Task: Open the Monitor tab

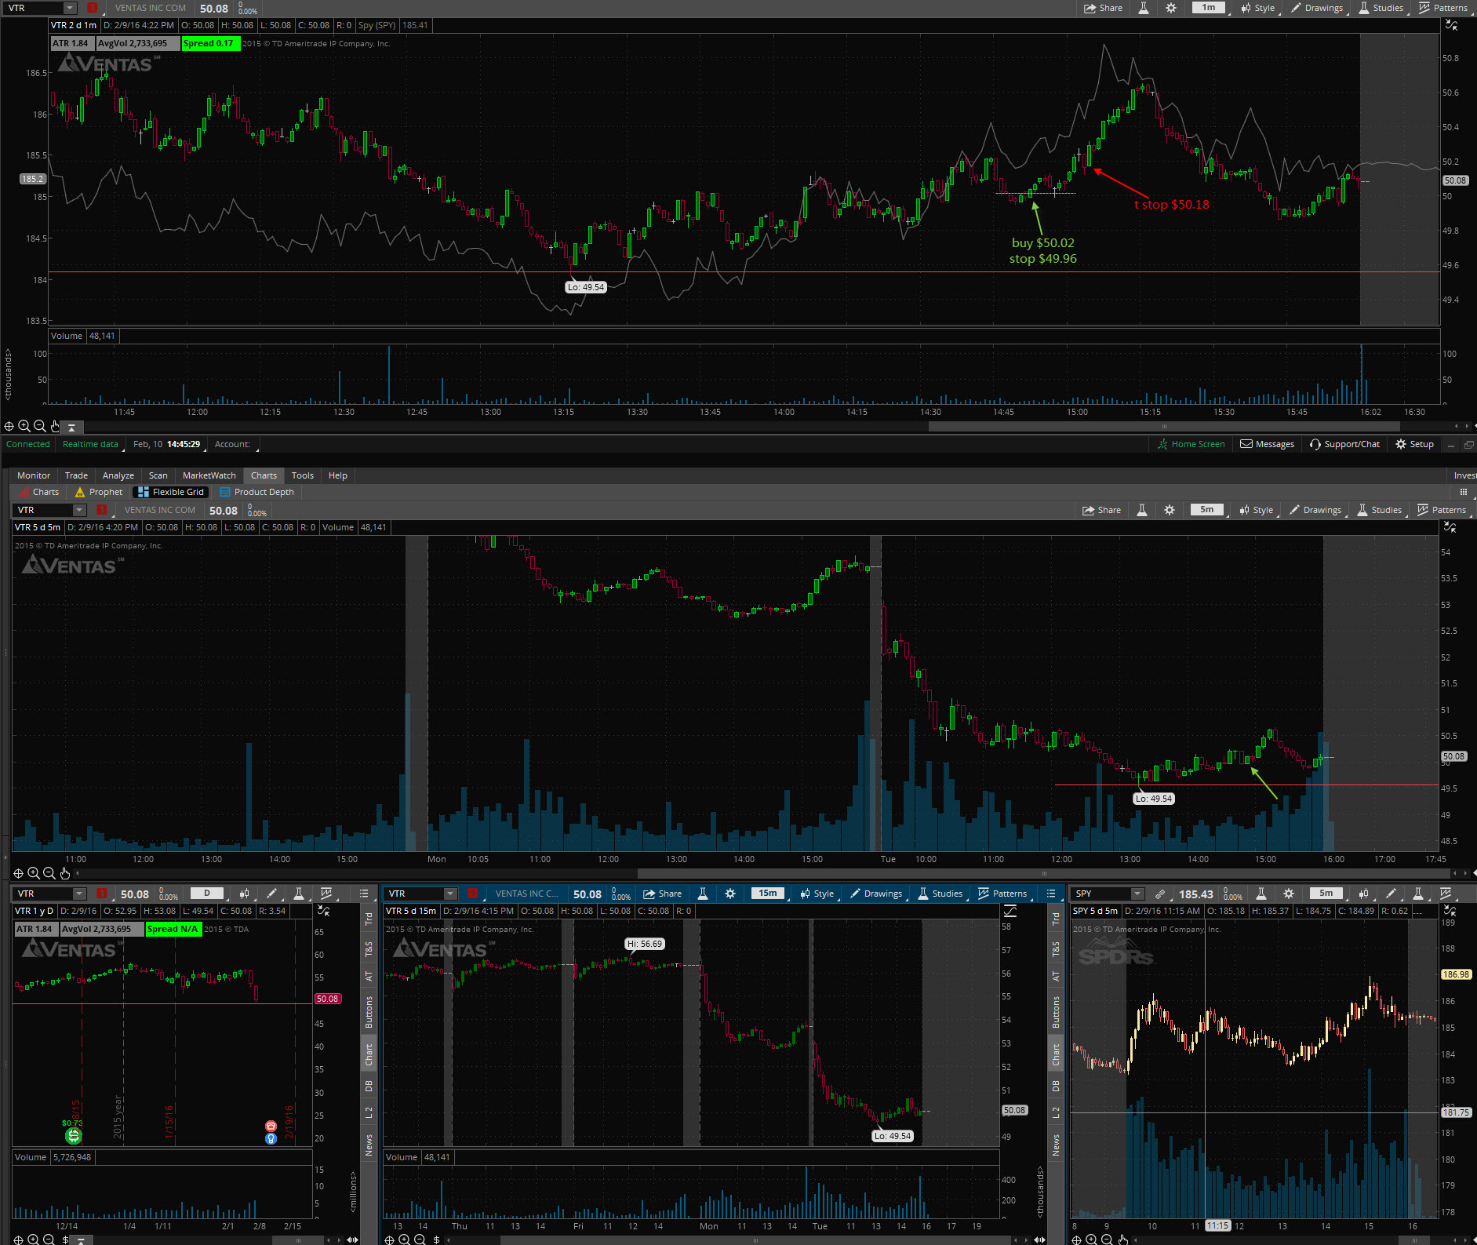Action: pos(34,475)
